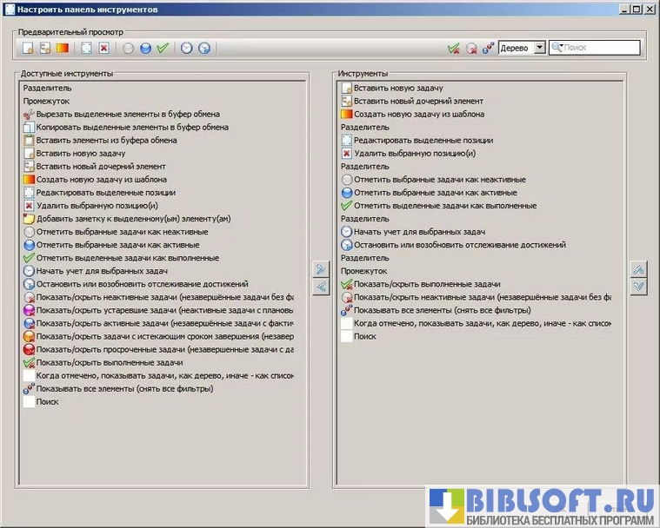Viewport: 660px width, 528px height.
Task: Move selected tool up with the up arrow
Action: click(x=639, y=270)
